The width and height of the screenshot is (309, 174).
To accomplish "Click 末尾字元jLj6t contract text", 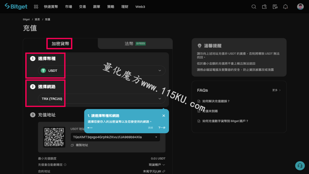I will (152, 171).
